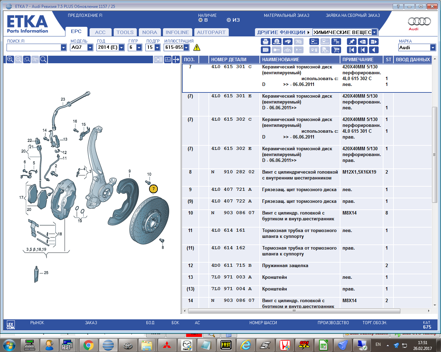The width and height of the screenshot is (441, 352).
Task: Open Windows Start menu
Action: [9, 345]
